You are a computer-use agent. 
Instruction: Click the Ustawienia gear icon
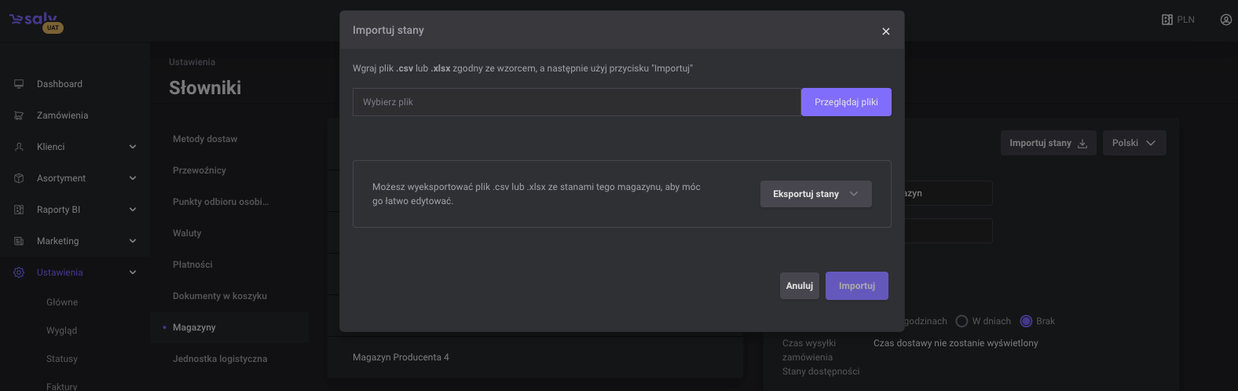(x=19, y=272)
